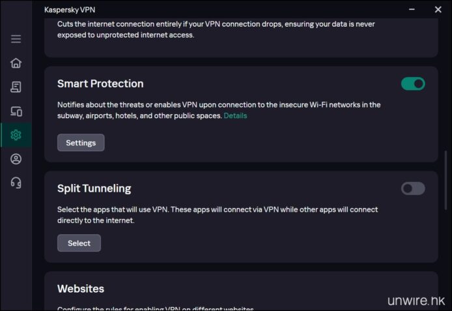The width and height of the screenshot is (452, 311).
Task: Click the Split Tunneling heading
Action: pos(94,188)
